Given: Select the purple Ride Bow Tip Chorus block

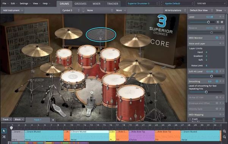Looking at the screenshot, I should 142,136.
